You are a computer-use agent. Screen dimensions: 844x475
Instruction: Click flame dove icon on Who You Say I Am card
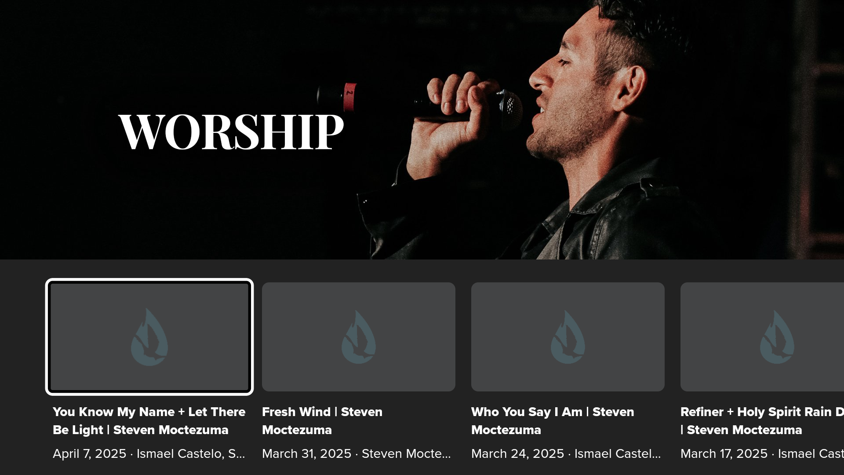(x=568, y=337)
